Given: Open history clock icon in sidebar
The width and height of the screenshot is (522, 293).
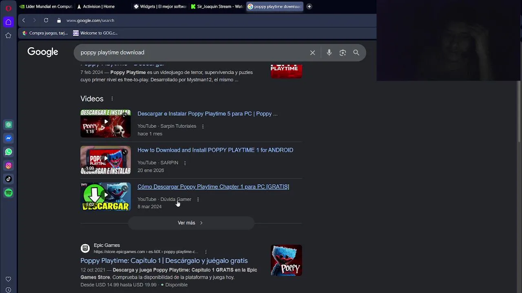Looking at the screenshot, I should 8,290.
